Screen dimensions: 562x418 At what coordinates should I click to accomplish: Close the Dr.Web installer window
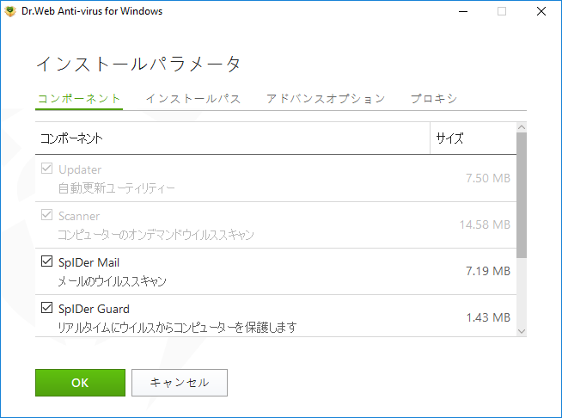point(541,11)
